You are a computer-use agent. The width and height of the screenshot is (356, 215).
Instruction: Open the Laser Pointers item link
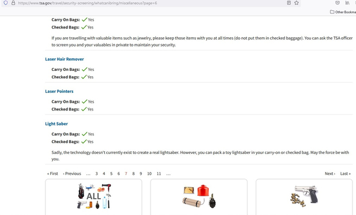tap(60, 91)
